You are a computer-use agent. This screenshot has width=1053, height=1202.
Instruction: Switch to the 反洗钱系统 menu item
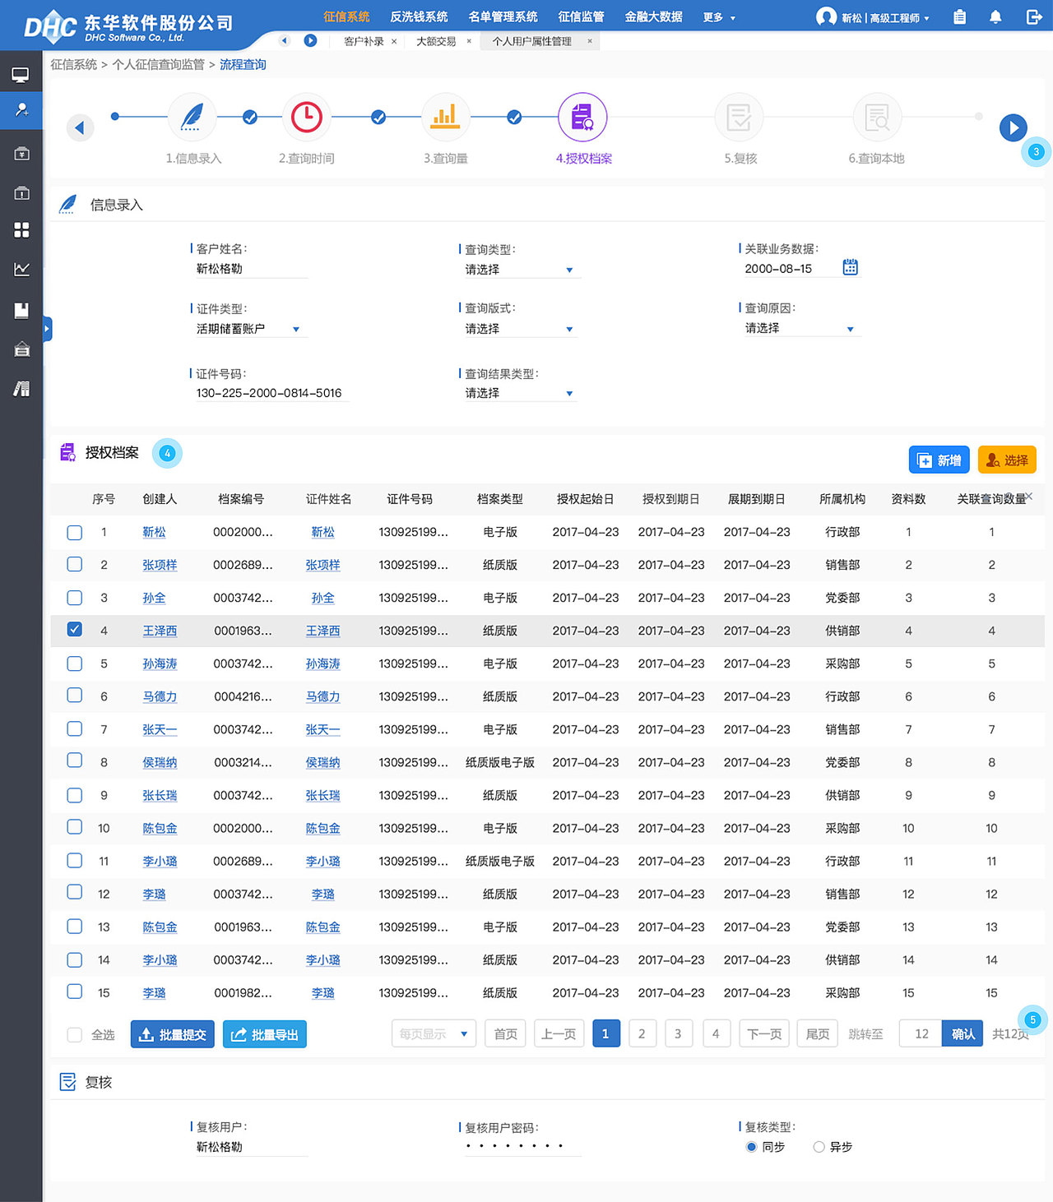tap(419, 16)
